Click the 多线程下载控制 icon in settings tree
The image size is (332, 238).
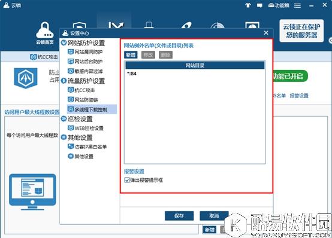click(x=71, y=109)
